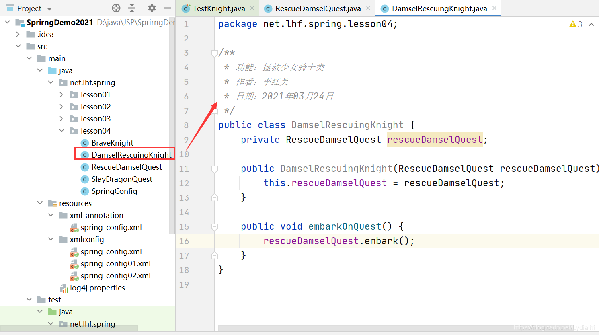
Task: Click class name DamselRescuingKnight on line 8
Action: [x=347, y=125]
